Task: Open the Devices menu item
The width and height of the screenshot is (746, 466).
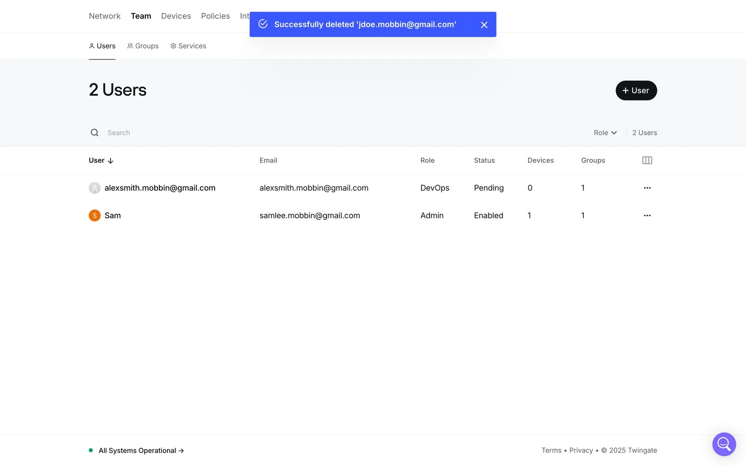Action: pos(176,16)
